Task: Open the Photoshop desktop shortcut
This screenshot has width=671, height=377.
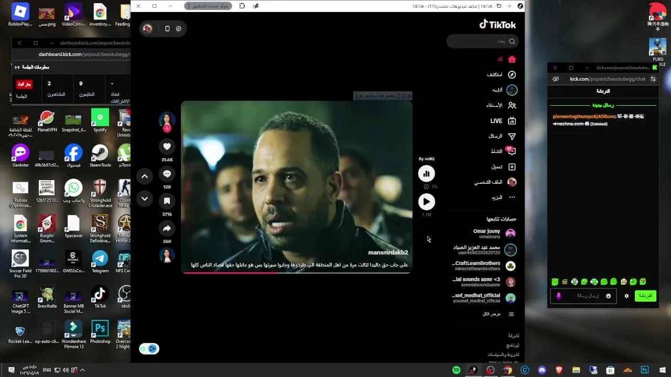Action: pyautogui.click(x=100, y=332)
